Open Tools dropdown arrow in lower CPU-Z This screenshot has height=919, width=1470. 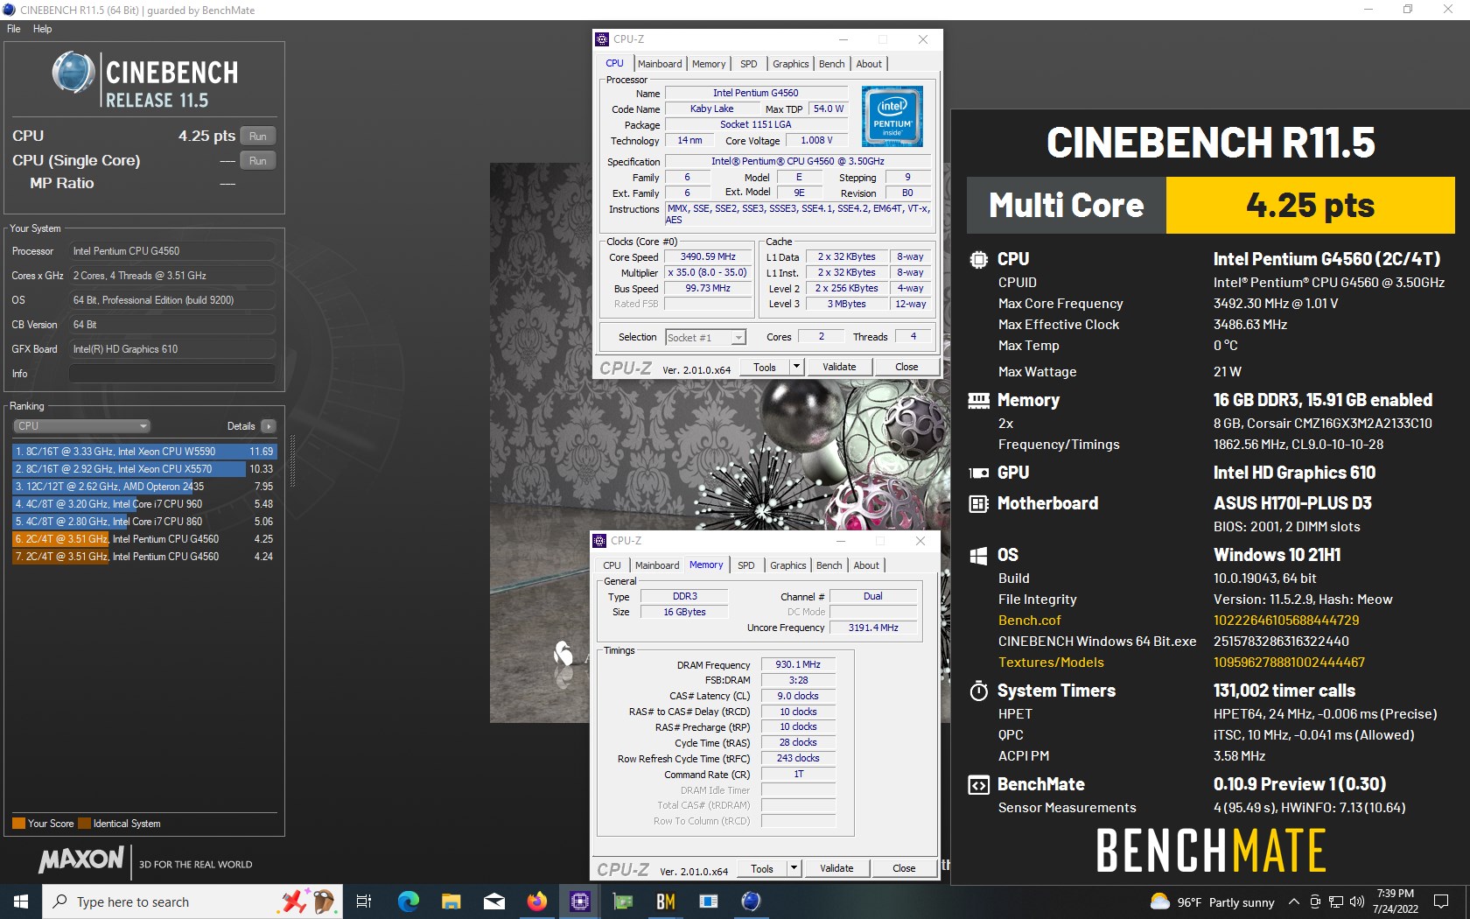(794, 868)
